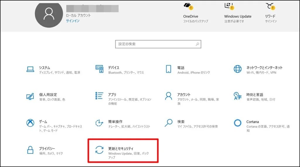The width and height of the screenshot is (300, 167).
Task: Select the プライバシー category title
Action: coord(47,149)
